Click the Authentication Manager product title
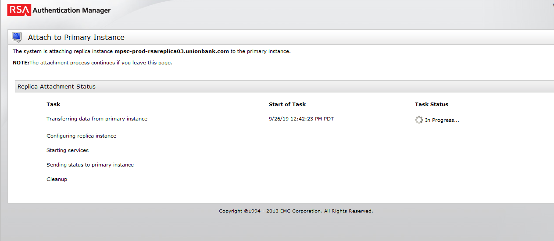The image size is (554, 241). pyautogui.click(x=71, y=10)
